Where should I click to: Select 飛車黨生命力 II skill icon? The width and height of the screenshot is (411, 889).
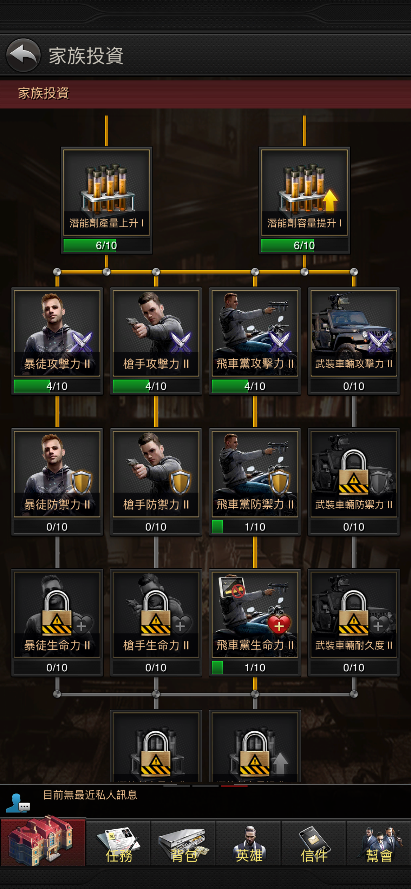(x=255, y=614)
